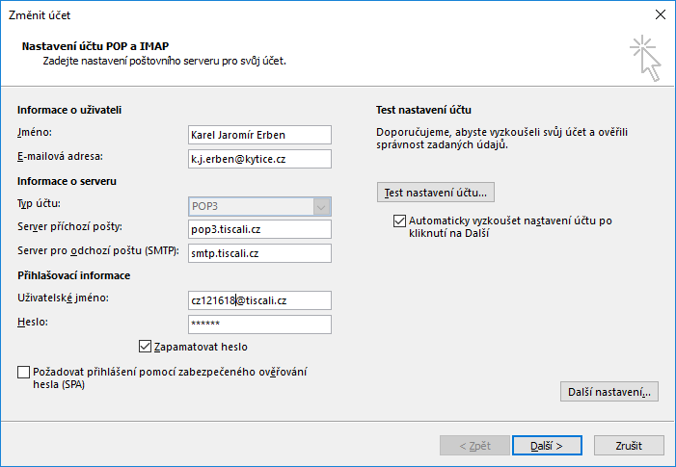
Task: Open Další nastavení button
Action: click(609, 392)
